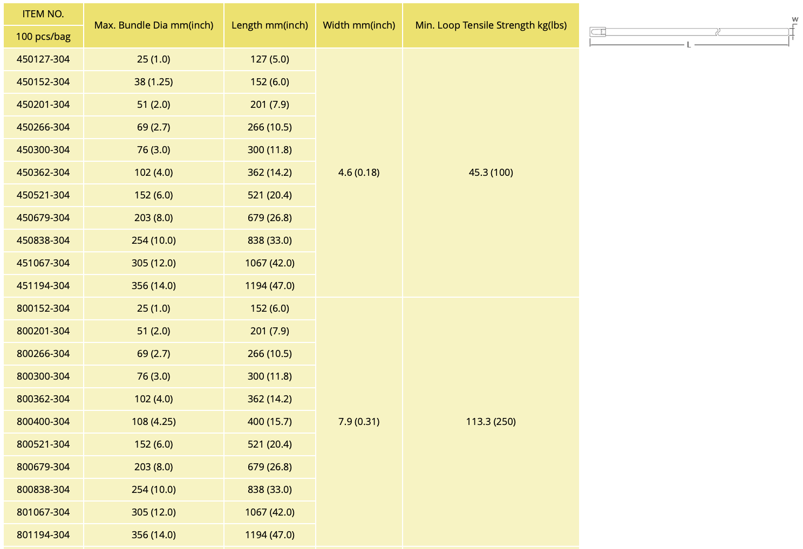
Task: Click the 4.6 (0.18) width cell
Action: tap(359, 173)
